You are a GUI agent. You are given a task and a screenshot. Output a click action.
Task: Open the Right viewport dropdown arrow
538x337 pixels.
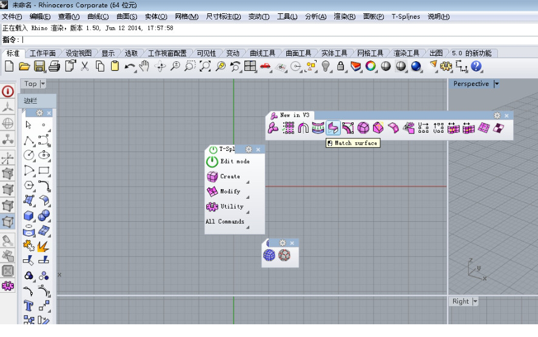point(475,301)
